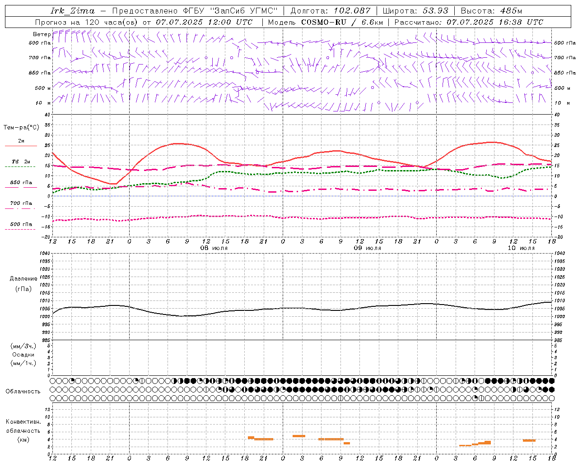Click the 'Облачность' cloud cover label
This screenshot has height=462, width=578.
23,392
